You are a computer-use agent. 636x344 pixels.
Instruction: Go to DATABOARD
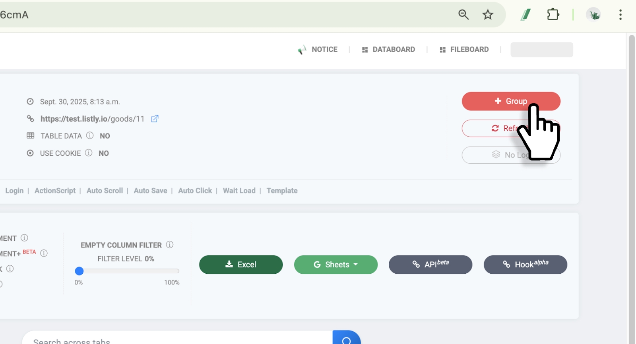click(388, 50)
